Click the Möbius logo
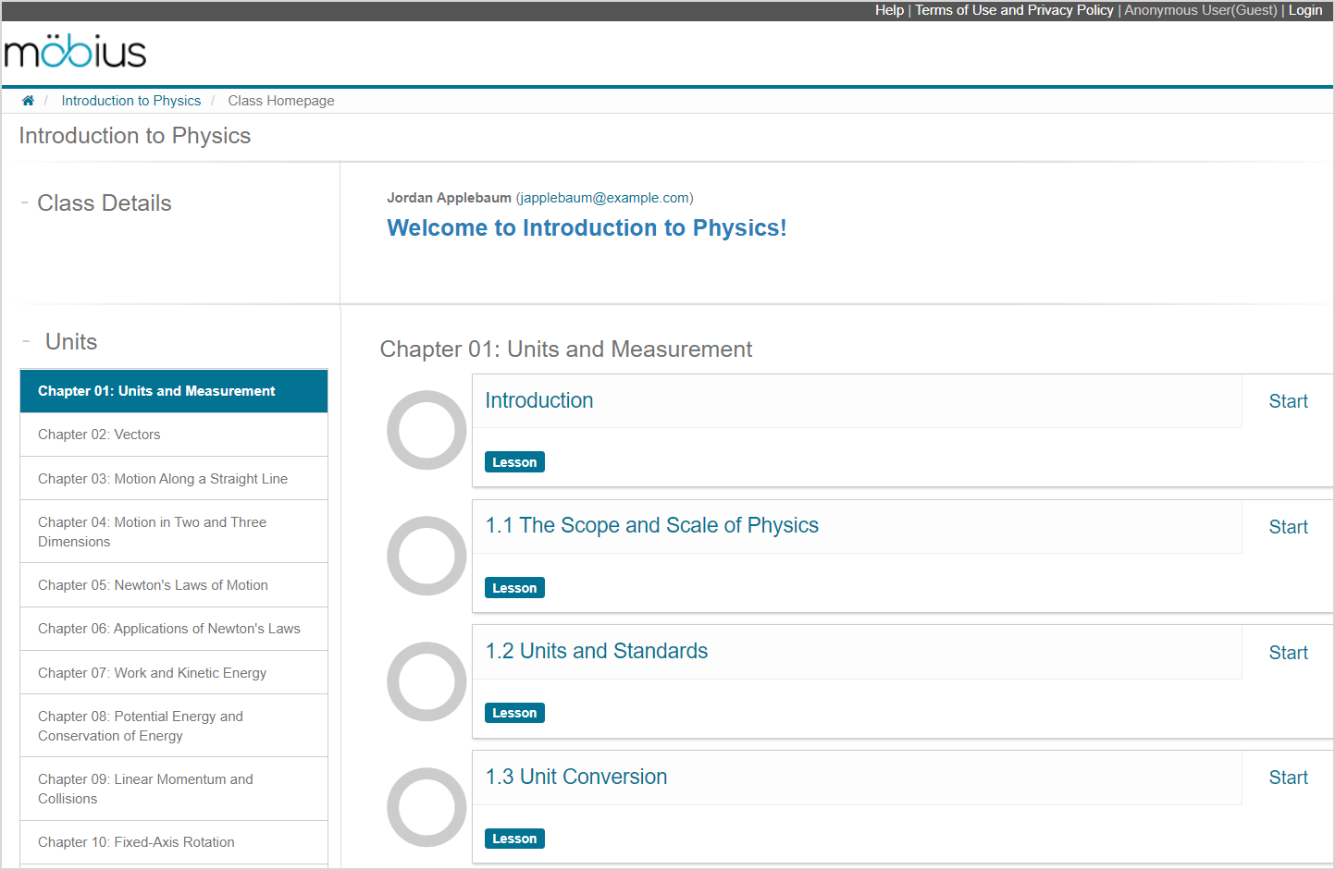Screen dimensions: 1335x870 75,52
